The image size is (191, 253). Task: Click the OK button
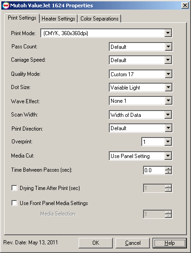pos(96,243)
